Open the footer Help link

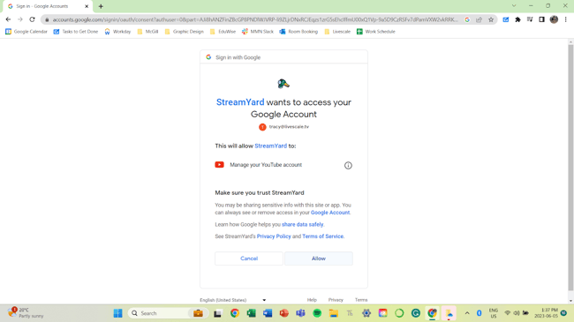coord(312,300)
